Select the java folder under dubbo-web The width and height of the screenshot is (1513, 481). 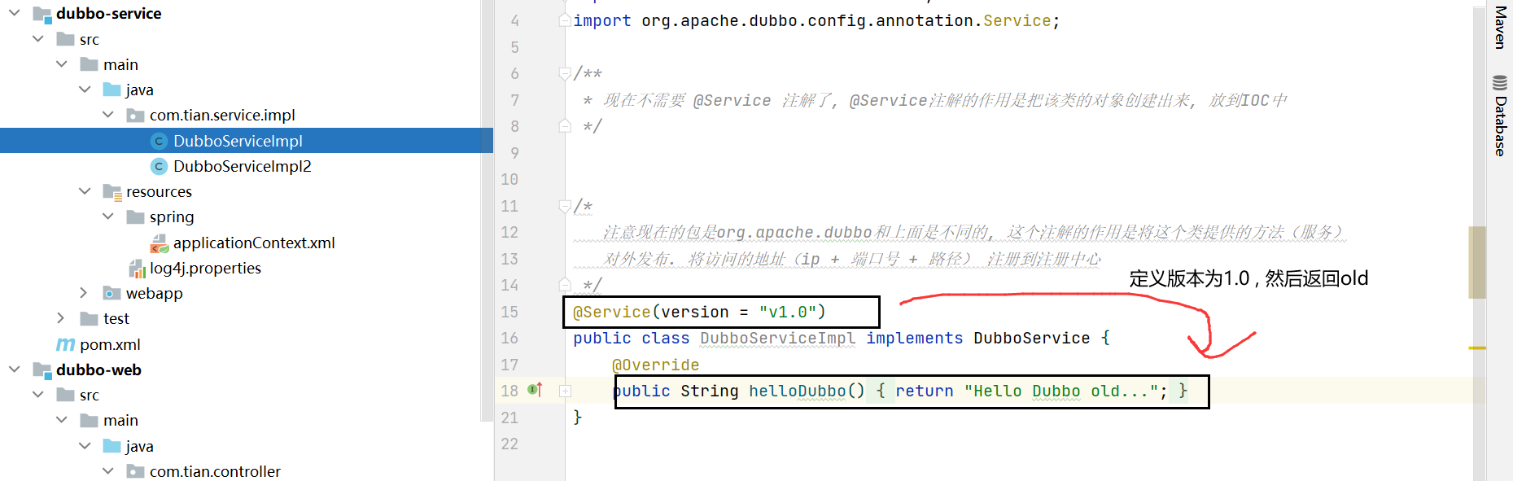point(139,446)
